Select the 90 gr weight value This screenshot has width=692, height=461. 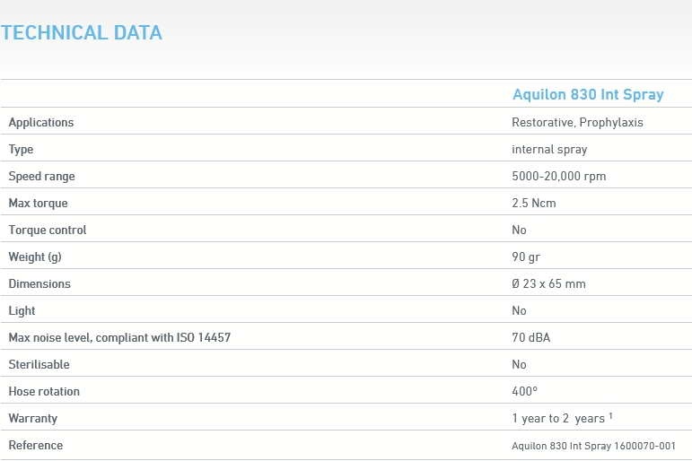pos(526,257)
